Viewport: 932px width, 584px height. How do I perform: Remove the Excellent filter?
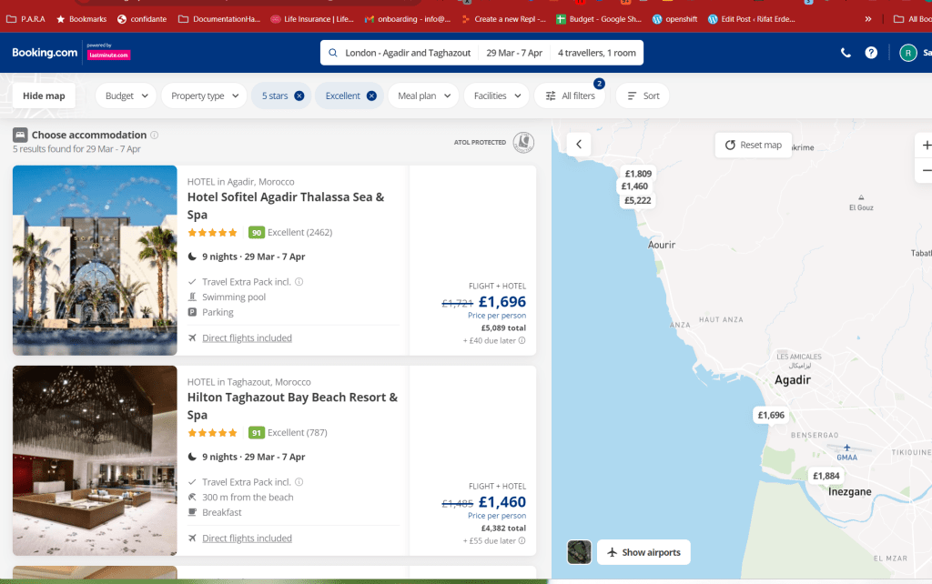coord(371,96)
